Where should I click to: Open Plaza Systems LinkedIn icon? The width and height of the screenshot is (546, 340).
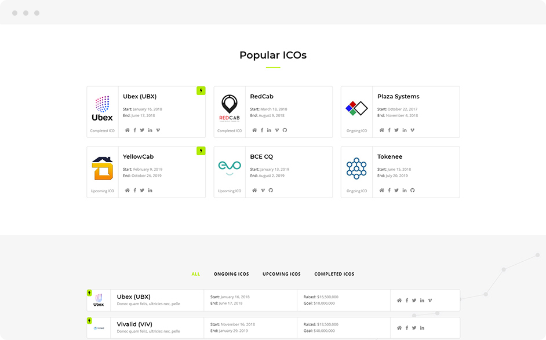[x=404, y=130]
